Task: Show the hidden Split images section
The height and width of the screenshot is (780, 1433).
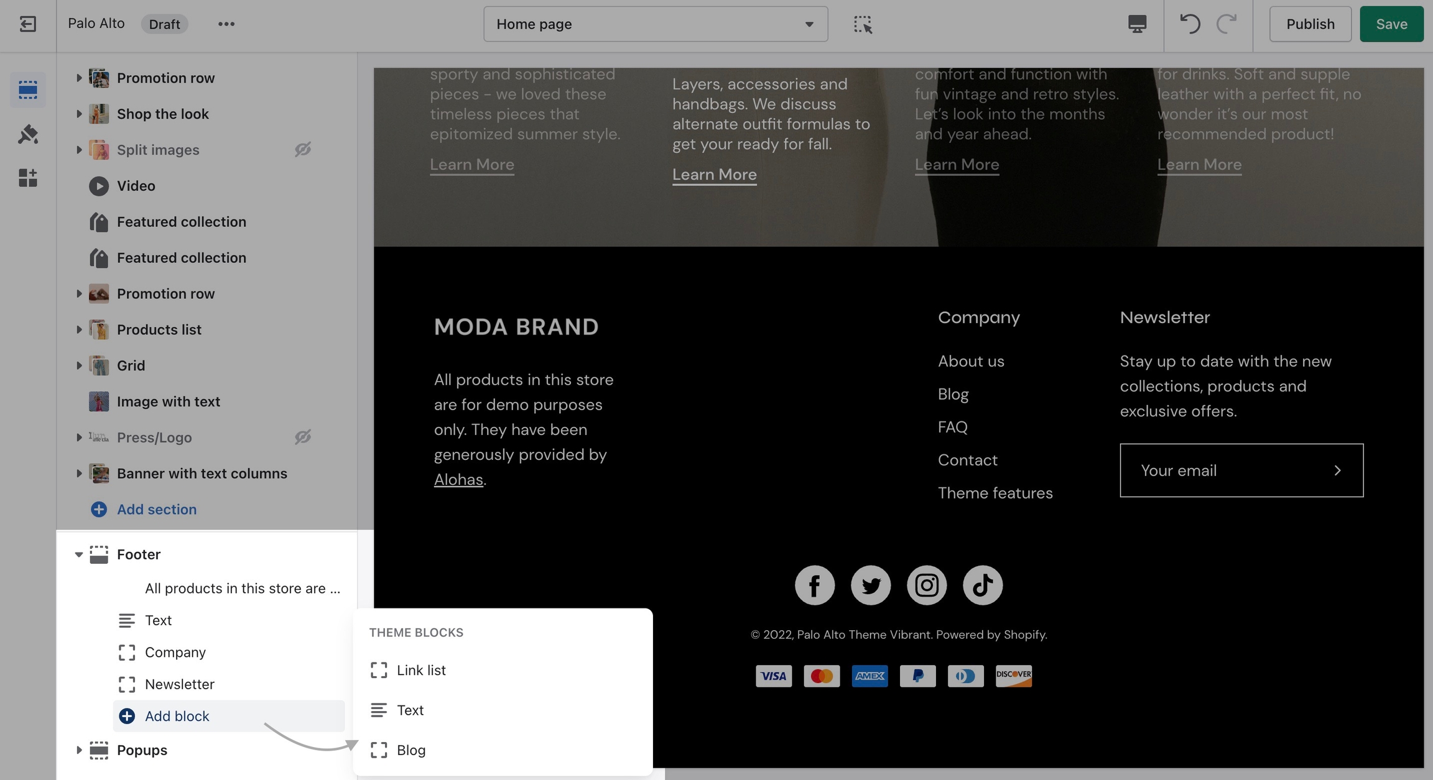Action: 303,150
